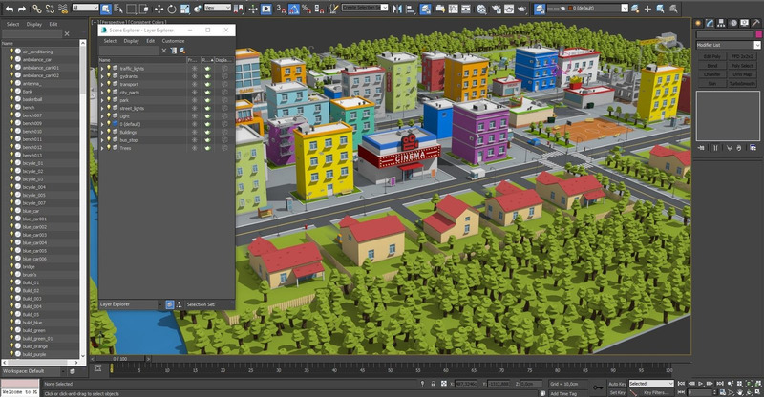This screenshot has height=397, width=764.
Task: Activate the Select and Rotate tool
Action: (172, 9)
